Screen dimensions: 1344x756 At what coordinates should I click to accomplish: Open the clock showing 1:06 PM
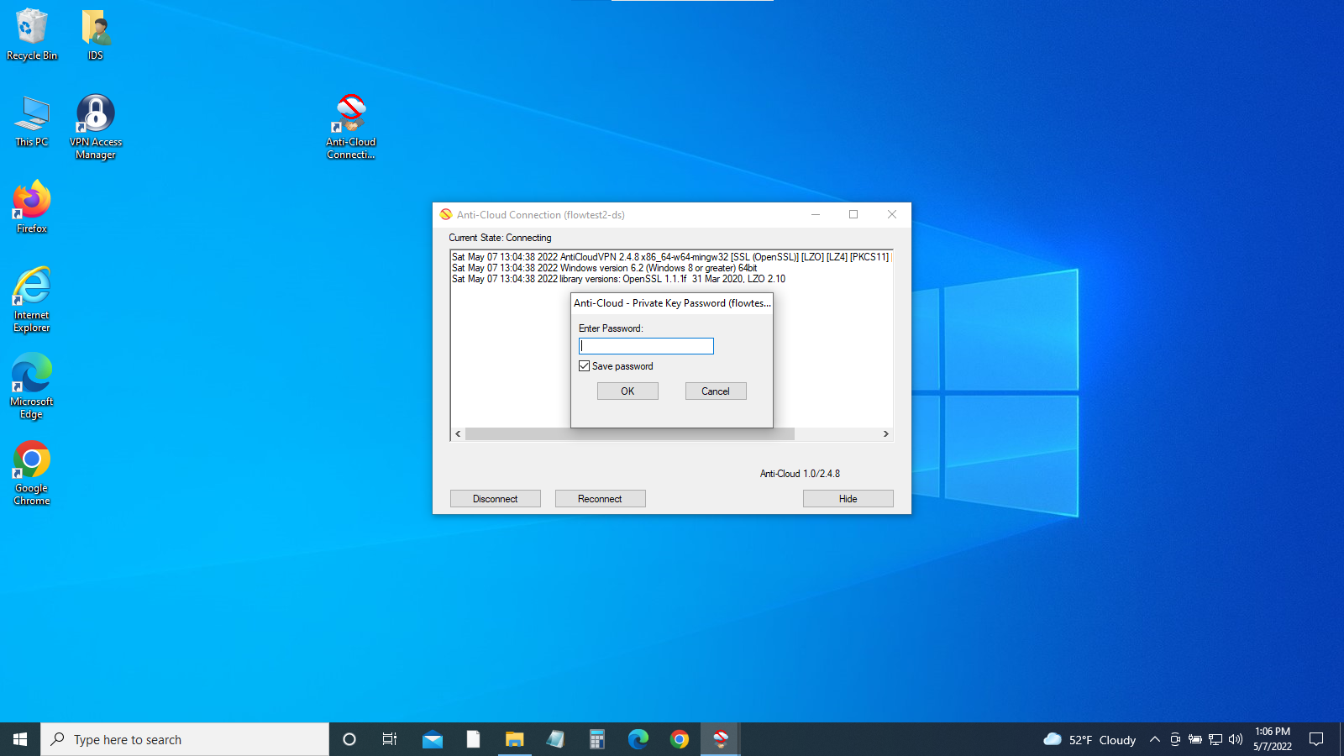click(1273, 739)
